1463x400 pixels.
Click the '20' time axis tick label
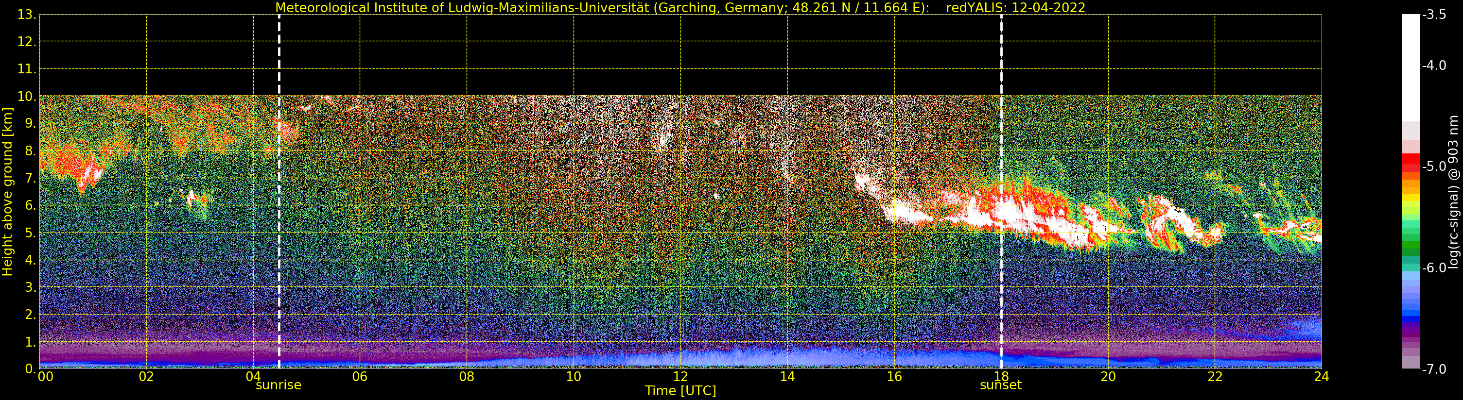tap(1108, 377)
